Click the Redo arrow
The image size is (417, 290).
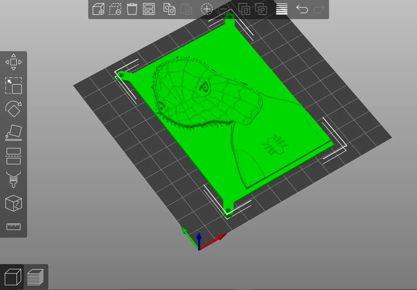pyautogui.click(x=319, y=9)
